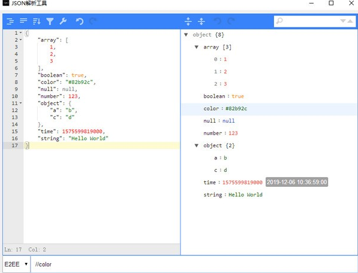Fold the array block at line 2
Screen dimensions: 358x273
(21, 40)
